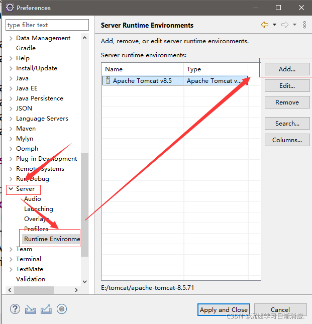Viewport: 312px width, 324px height.
Task: Click the Add... button
Action: click(287, 69)
